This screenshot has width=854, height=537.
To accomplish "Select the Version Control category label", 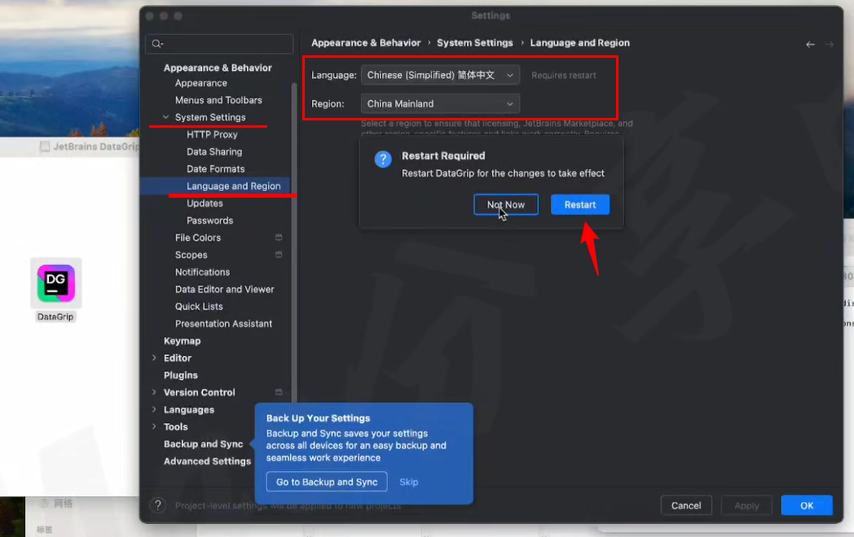I will coord(200,392).
